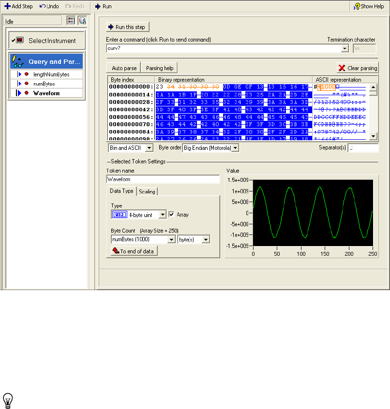Click byte index 00000000056 row label
The width and height of the screenshot is (390, 409).
pos(131,117)
